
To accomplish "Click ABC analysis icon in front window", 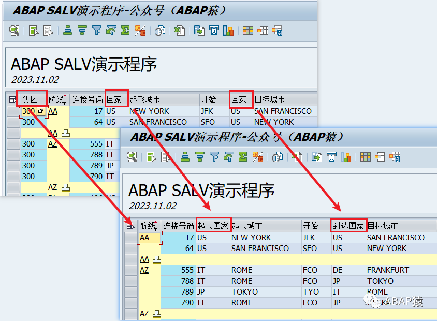I will pos(332,157).
